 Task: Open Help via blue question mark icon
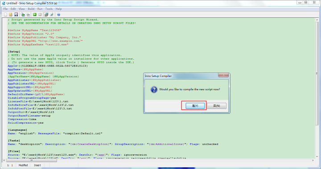coord(59,15)
